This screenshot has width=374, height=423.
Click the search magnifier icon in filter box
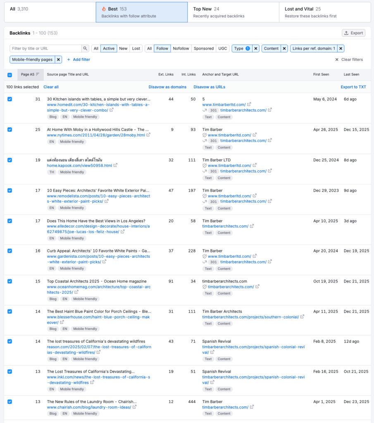click(x=85, y=48)
